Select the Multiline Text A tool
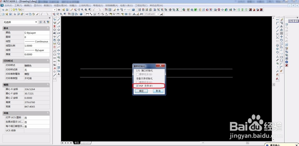299x146 pixels. (x=59, y=74)
